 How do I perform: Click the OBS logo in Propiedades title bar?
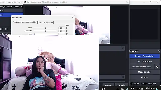pyautogui.click(x=25, y=2)
